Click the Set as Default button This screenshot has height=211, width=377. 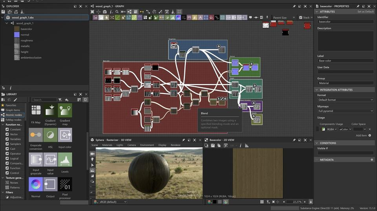pyautogui.click(x=365, y=11)
